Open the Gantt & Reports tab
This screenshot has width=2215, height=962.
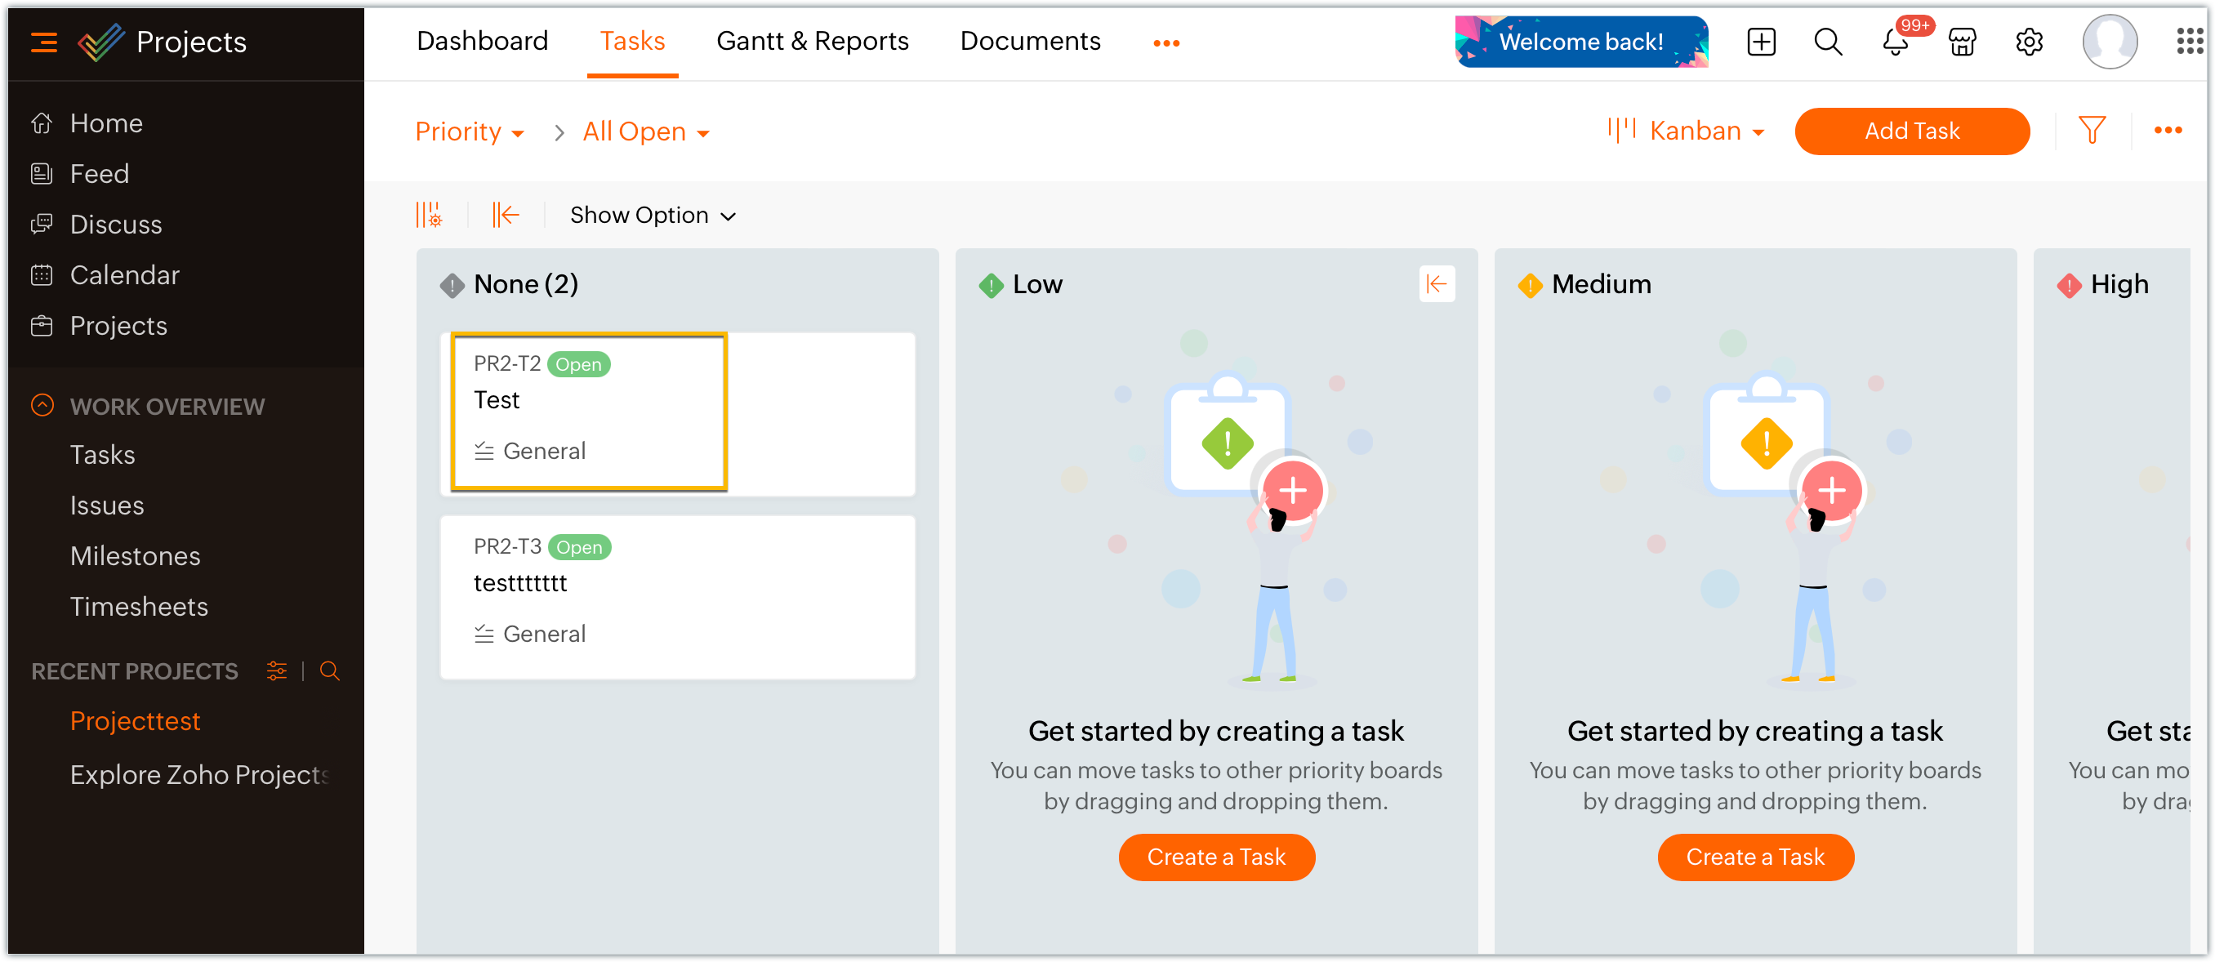813,42
